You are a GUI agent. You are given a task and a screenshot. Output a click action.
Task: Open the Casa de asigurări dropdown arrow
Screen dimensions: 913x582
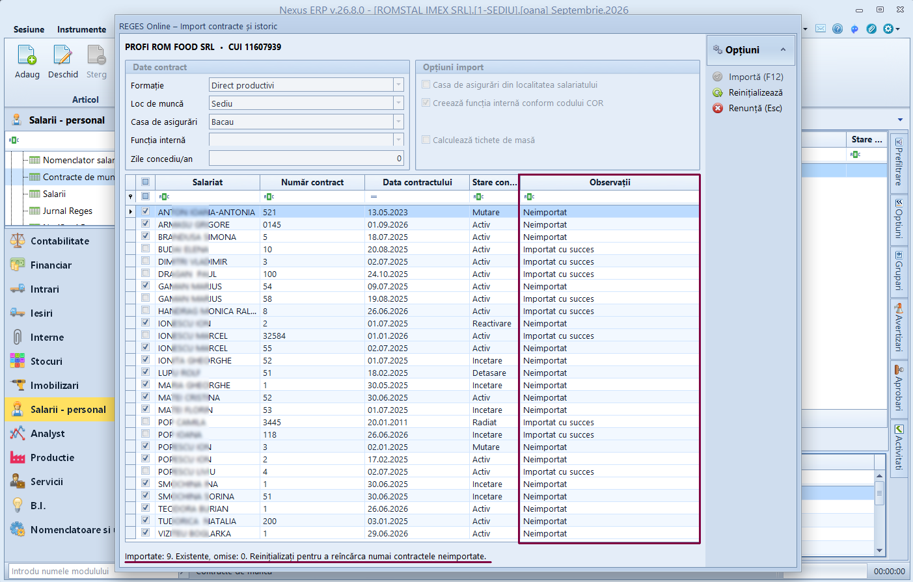point(398,122)
